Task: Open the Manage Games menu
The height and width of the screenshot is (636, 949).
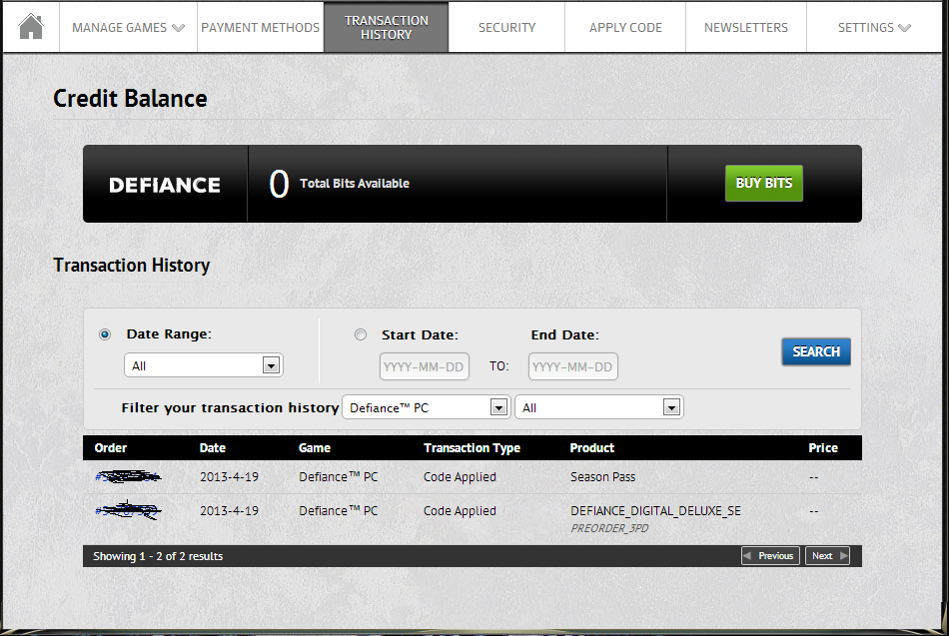Action: point(128,27)
